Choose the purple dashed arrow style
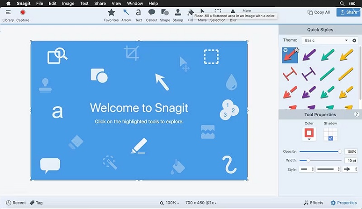The width and height of the screenshot is (362, 209). point(309,92)
